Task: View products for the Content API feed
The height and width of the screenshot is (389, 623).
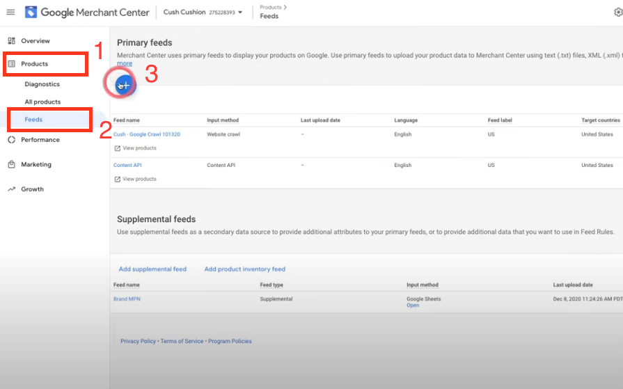Action: (139, 179)
